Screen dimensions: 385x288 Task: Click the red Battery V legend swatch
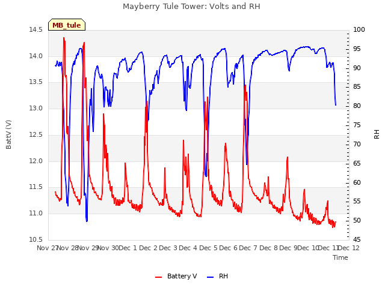(159, 277)
